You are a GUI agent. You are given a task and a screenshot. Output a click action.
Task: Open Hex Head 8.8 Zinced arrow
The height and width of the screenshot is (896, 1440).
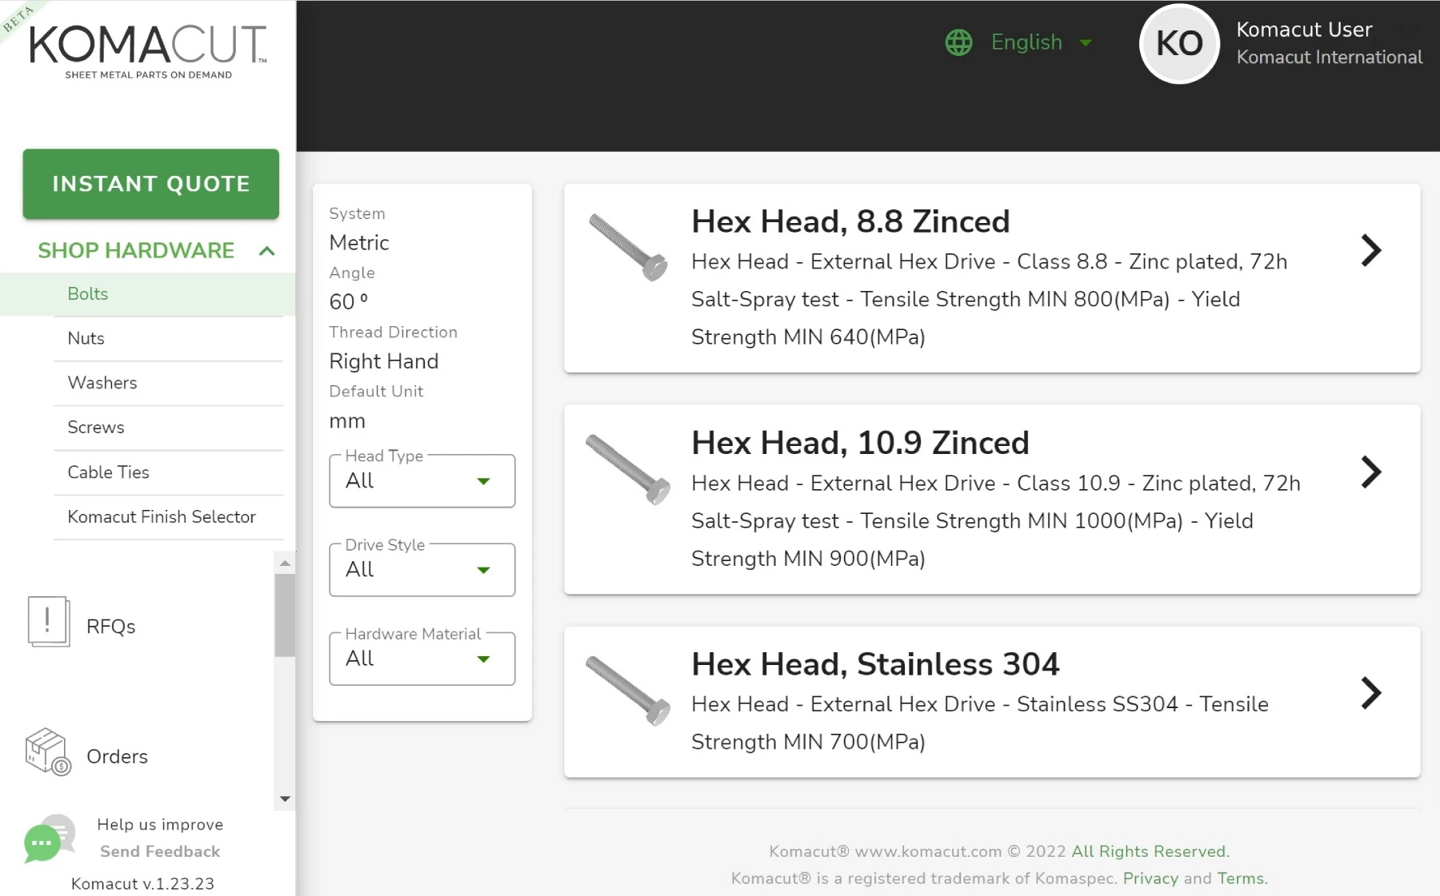click(x=1370, y=251)
